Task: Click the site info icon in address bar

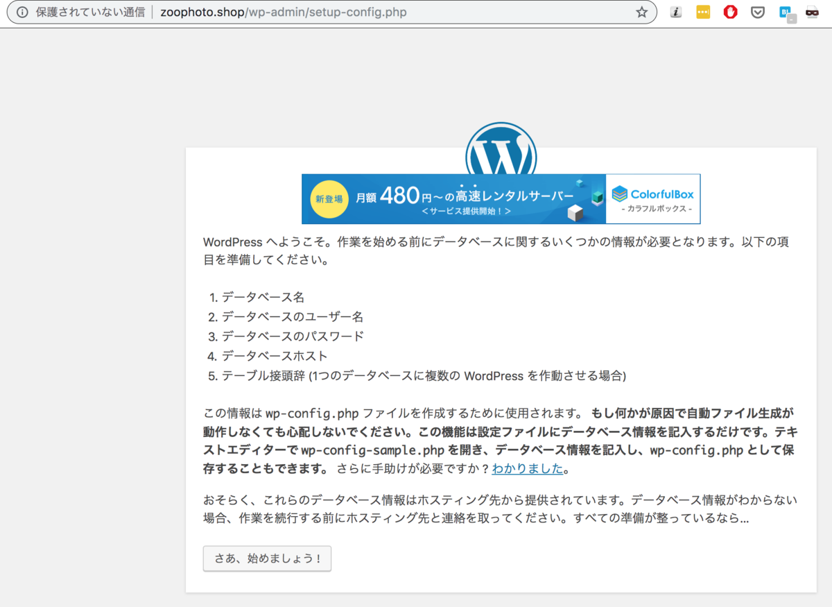Action: (22, 12)
